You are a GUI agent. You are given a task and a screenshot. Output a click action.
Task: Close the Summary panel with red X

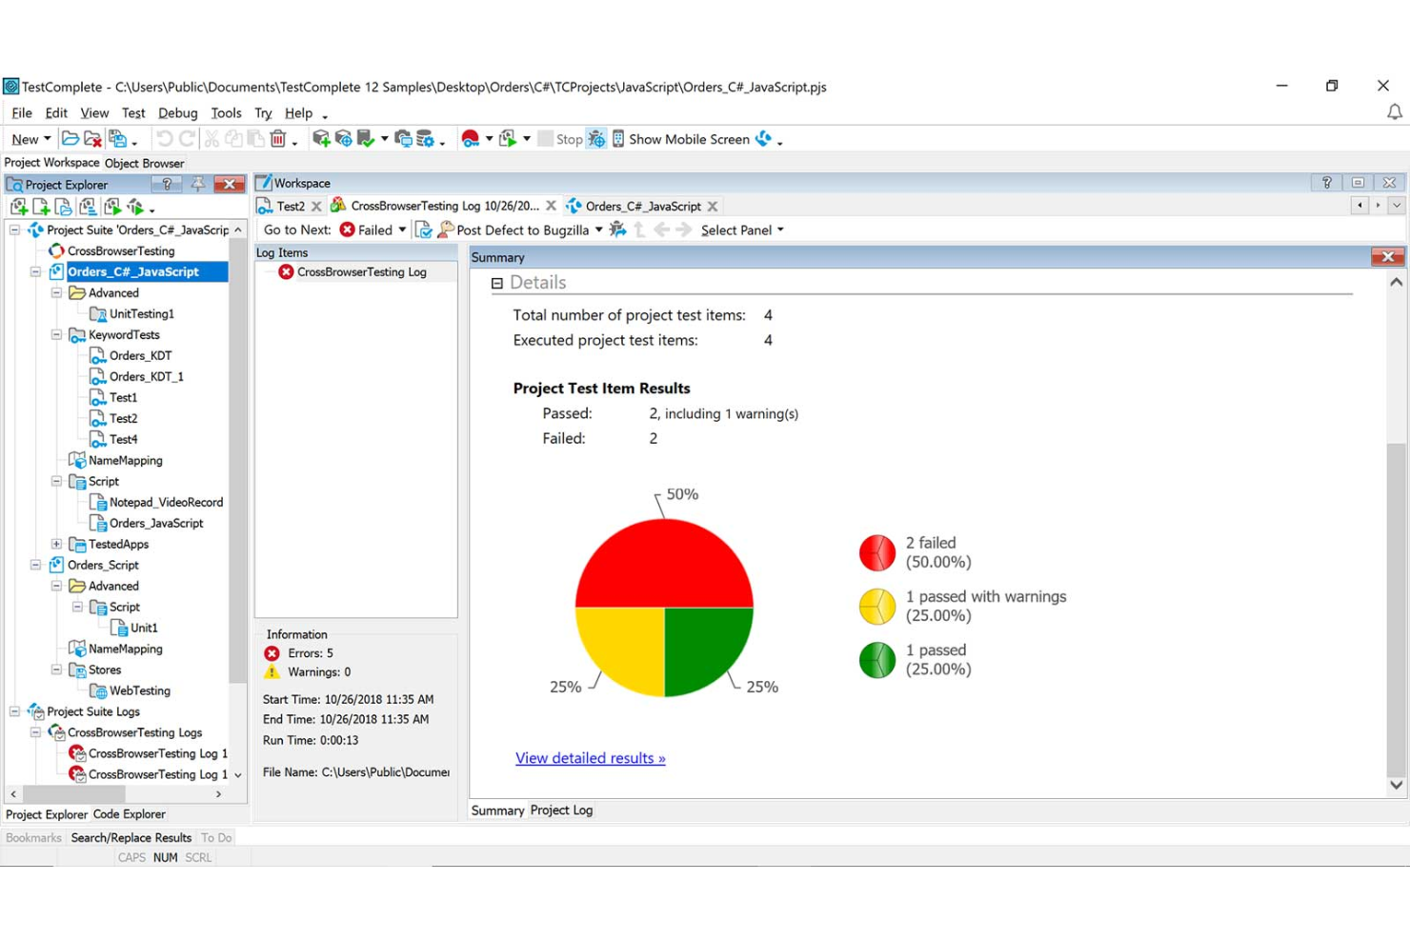click(x=1387, y=257)
